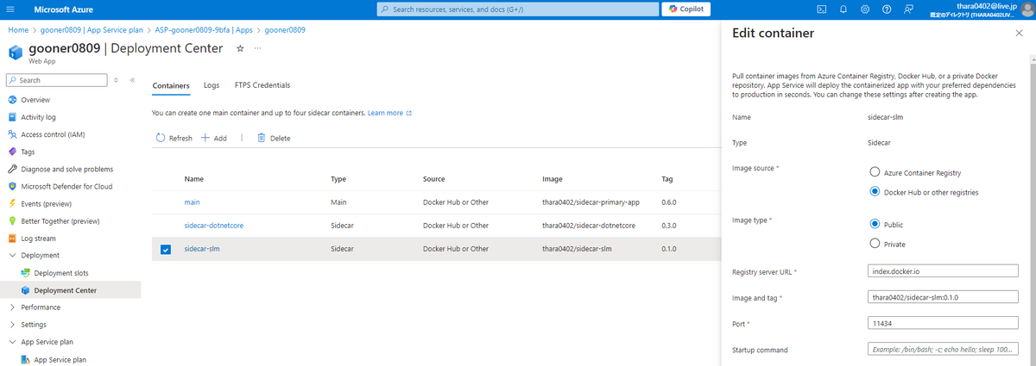Click the Name column header
Screen dimensions: 1036x366
194,179
